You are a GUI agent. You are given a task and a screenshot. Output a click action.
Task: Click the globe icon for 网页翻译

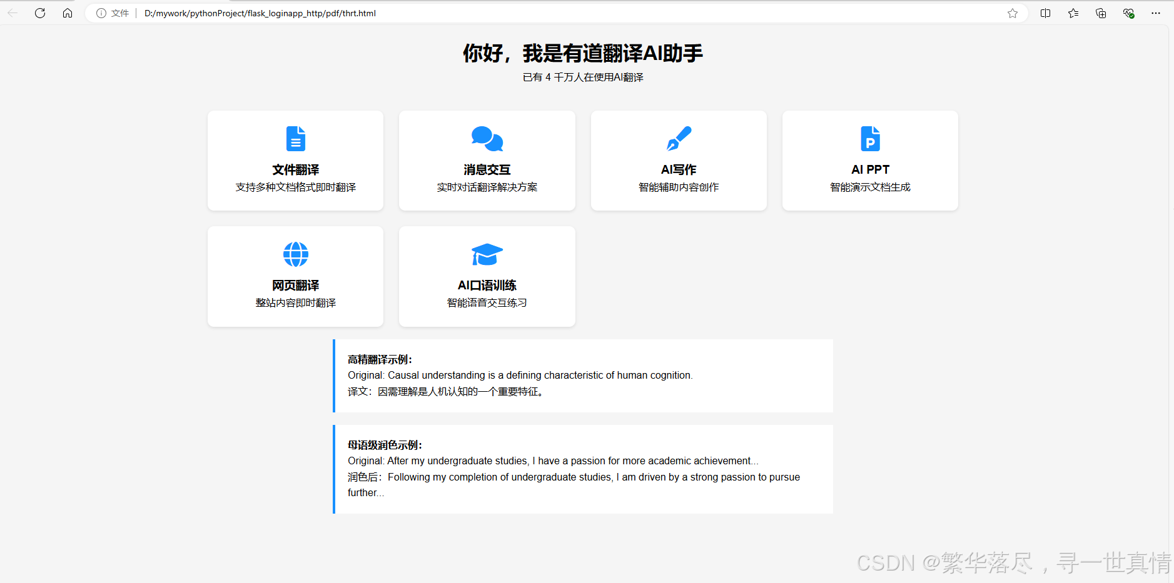(x=296, y=254)
